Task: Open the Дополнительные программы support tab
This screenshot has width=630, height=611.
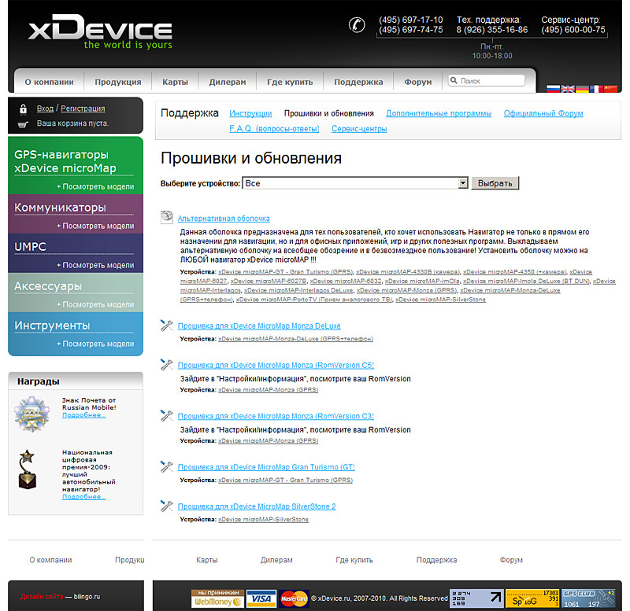Action: [x=439, y=113]
